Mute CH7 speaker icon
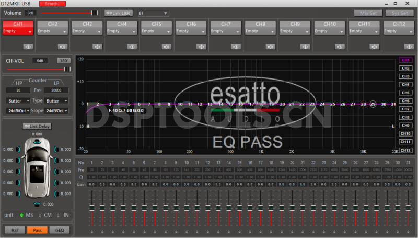The height and width of the screenshot is (238, 418). (236, 47)
